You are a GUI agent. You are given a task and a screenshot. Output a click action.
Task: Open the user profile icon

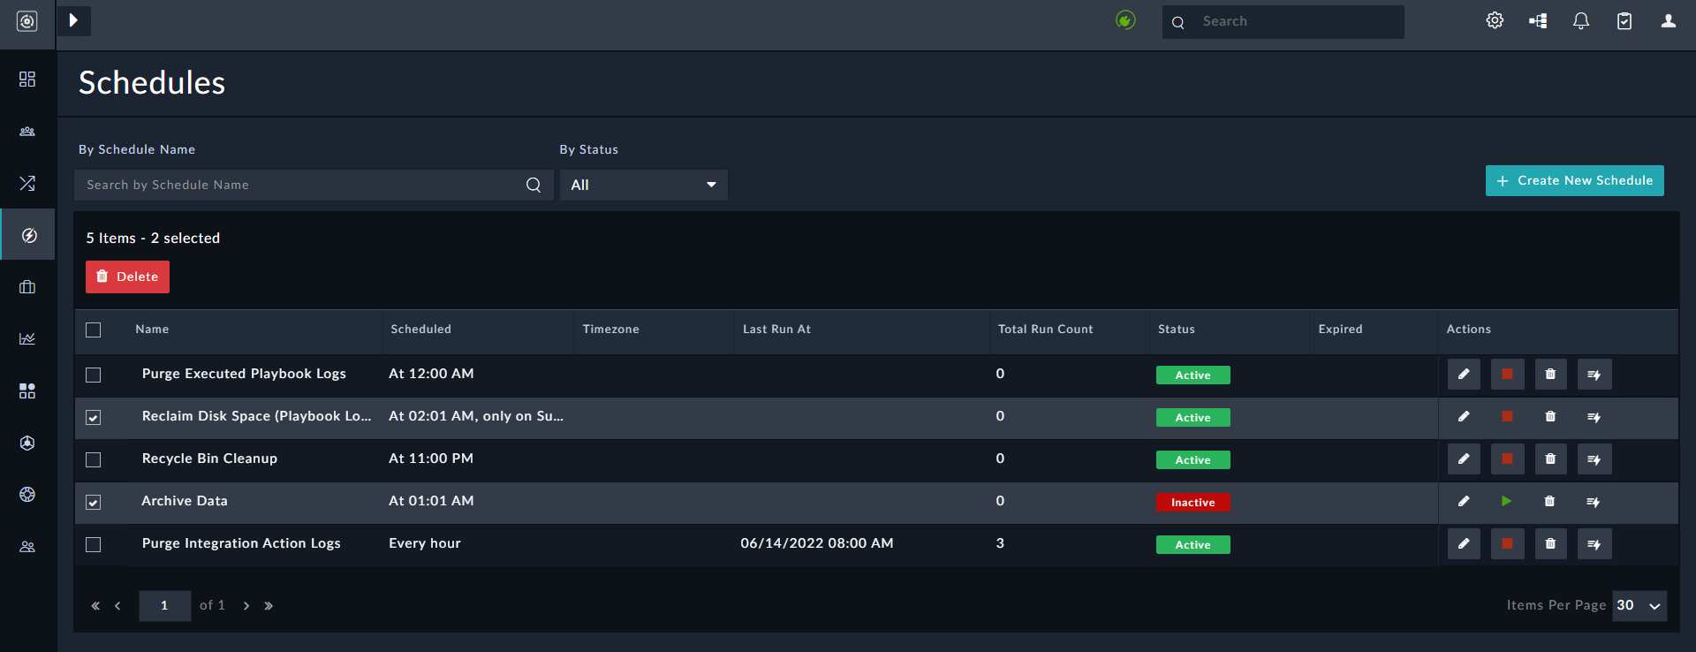point(1668,20)
